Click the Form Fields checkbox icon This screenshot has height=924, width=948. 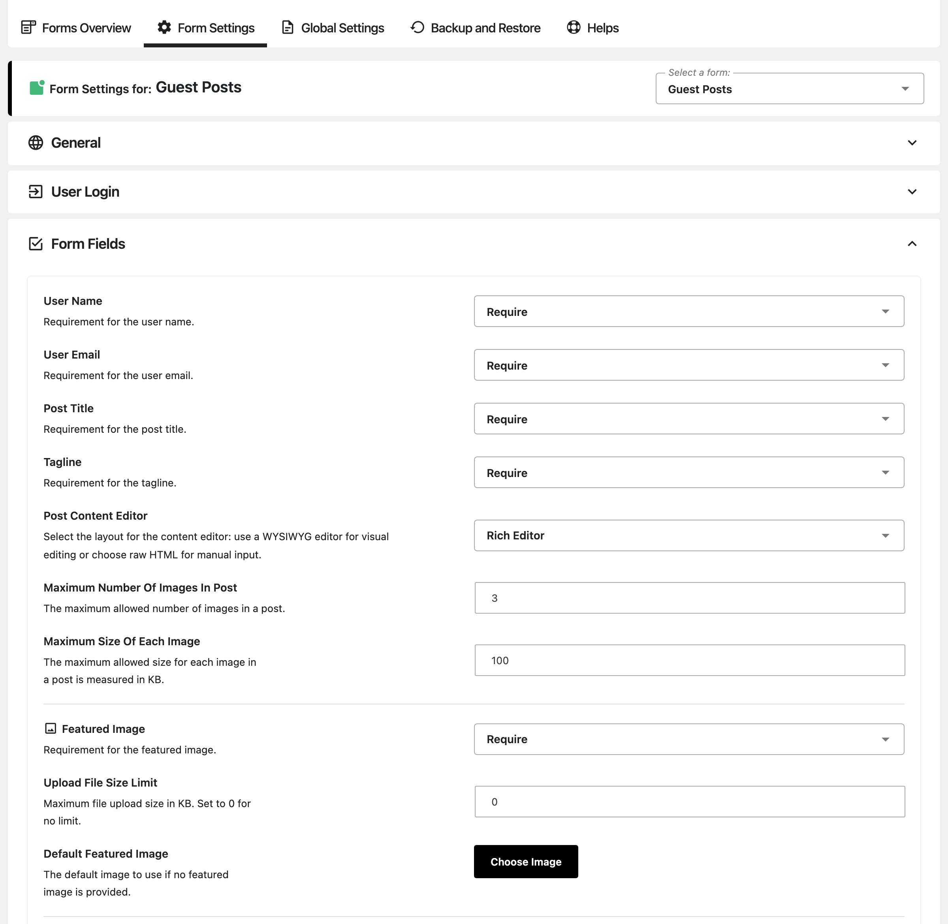point(36,244)
